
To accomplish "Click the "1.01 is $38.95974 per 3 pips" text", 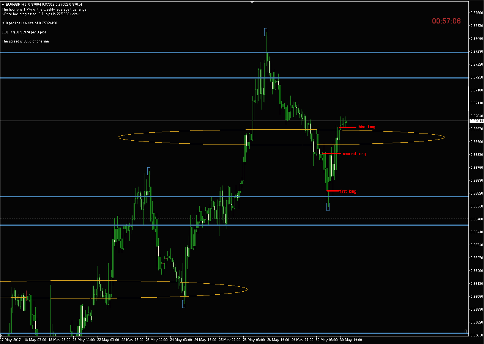I will pyautogui.click(x=24, y=32).
